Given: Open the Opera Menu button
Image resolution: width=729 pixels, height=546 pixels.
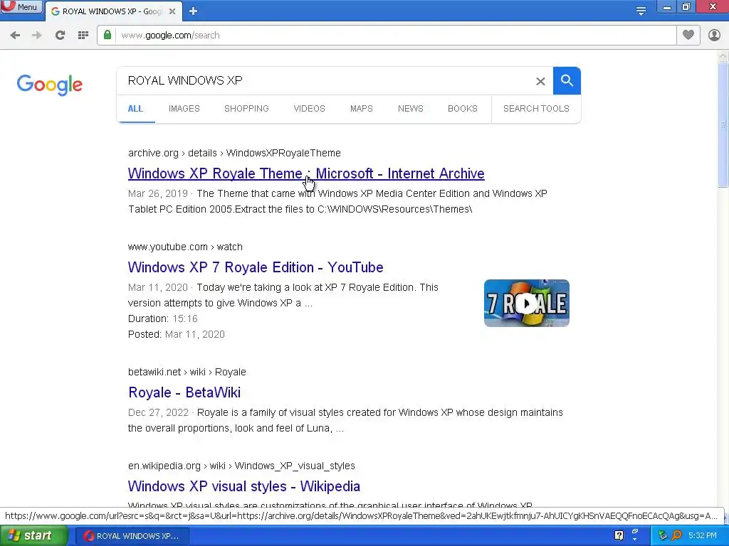Looking at the screenshot, I should (21, 7).
